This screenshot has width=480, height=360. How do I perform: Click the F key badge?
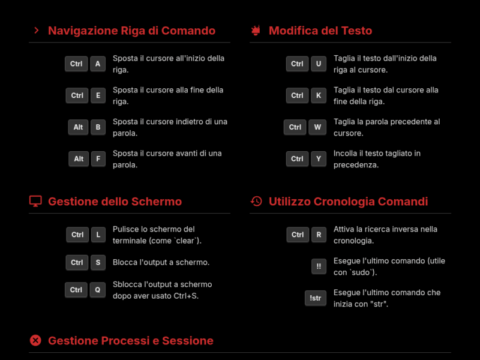point(98,159)
